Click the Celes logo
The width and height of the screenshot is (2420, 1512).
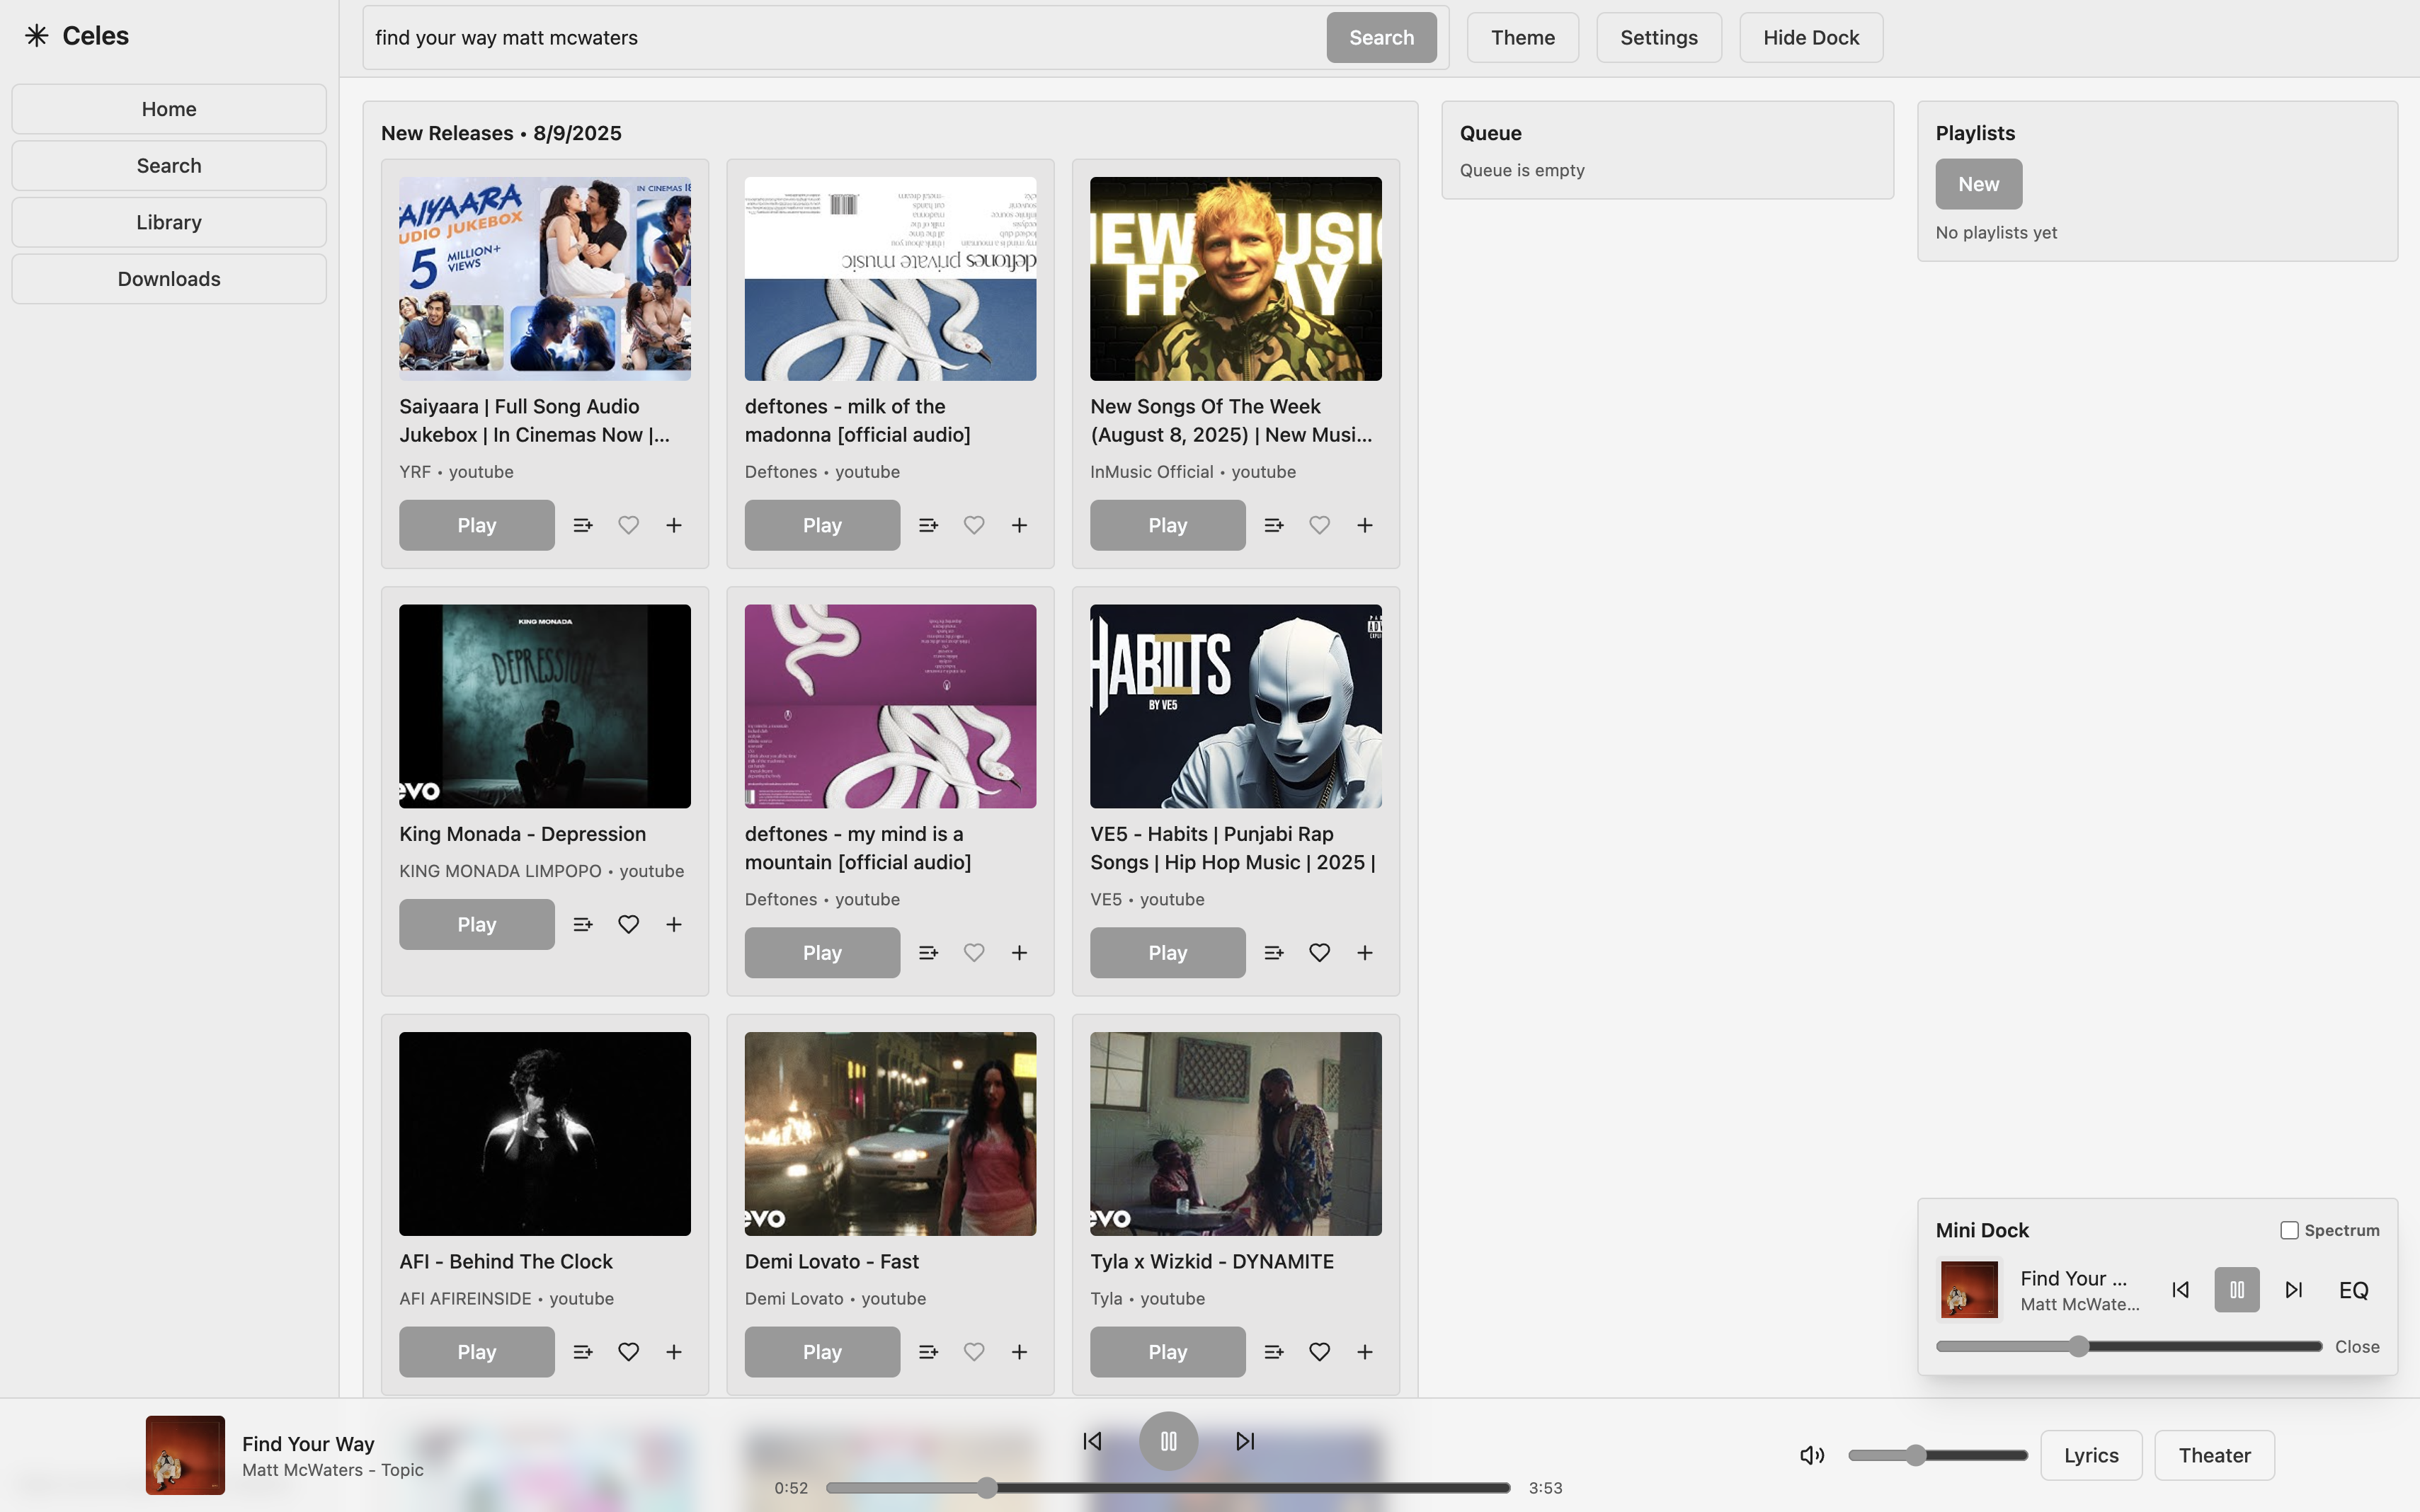click(x=77, y=36)
